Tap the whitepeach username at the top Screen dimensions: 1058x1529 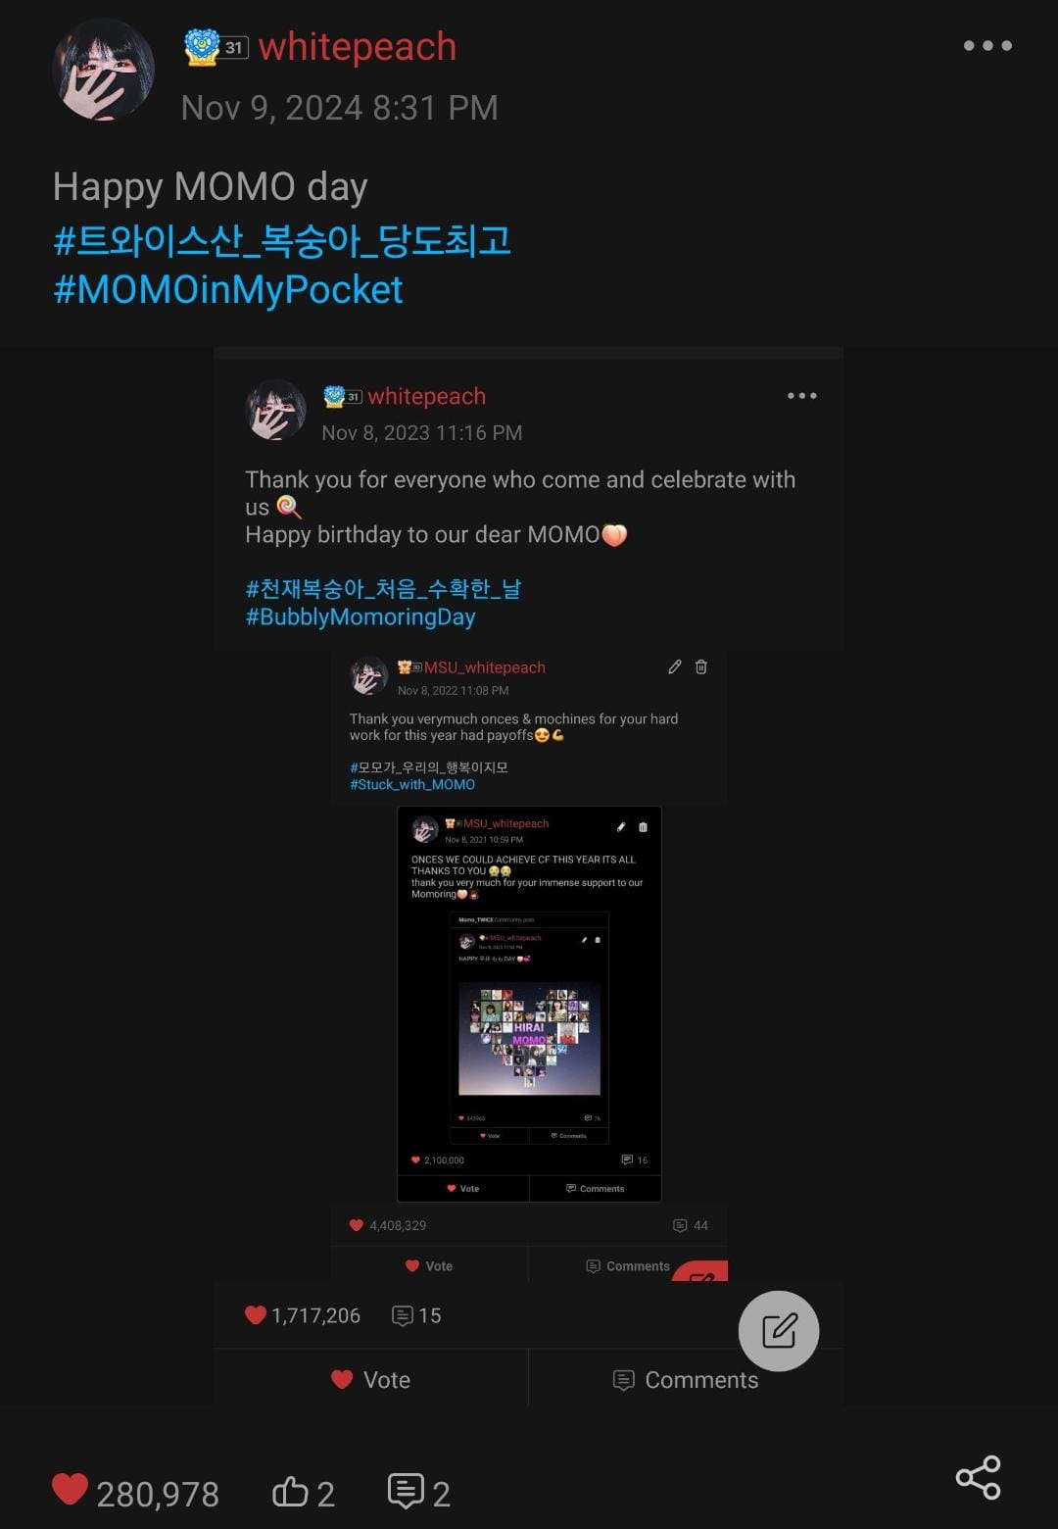[x=358, y=46]
